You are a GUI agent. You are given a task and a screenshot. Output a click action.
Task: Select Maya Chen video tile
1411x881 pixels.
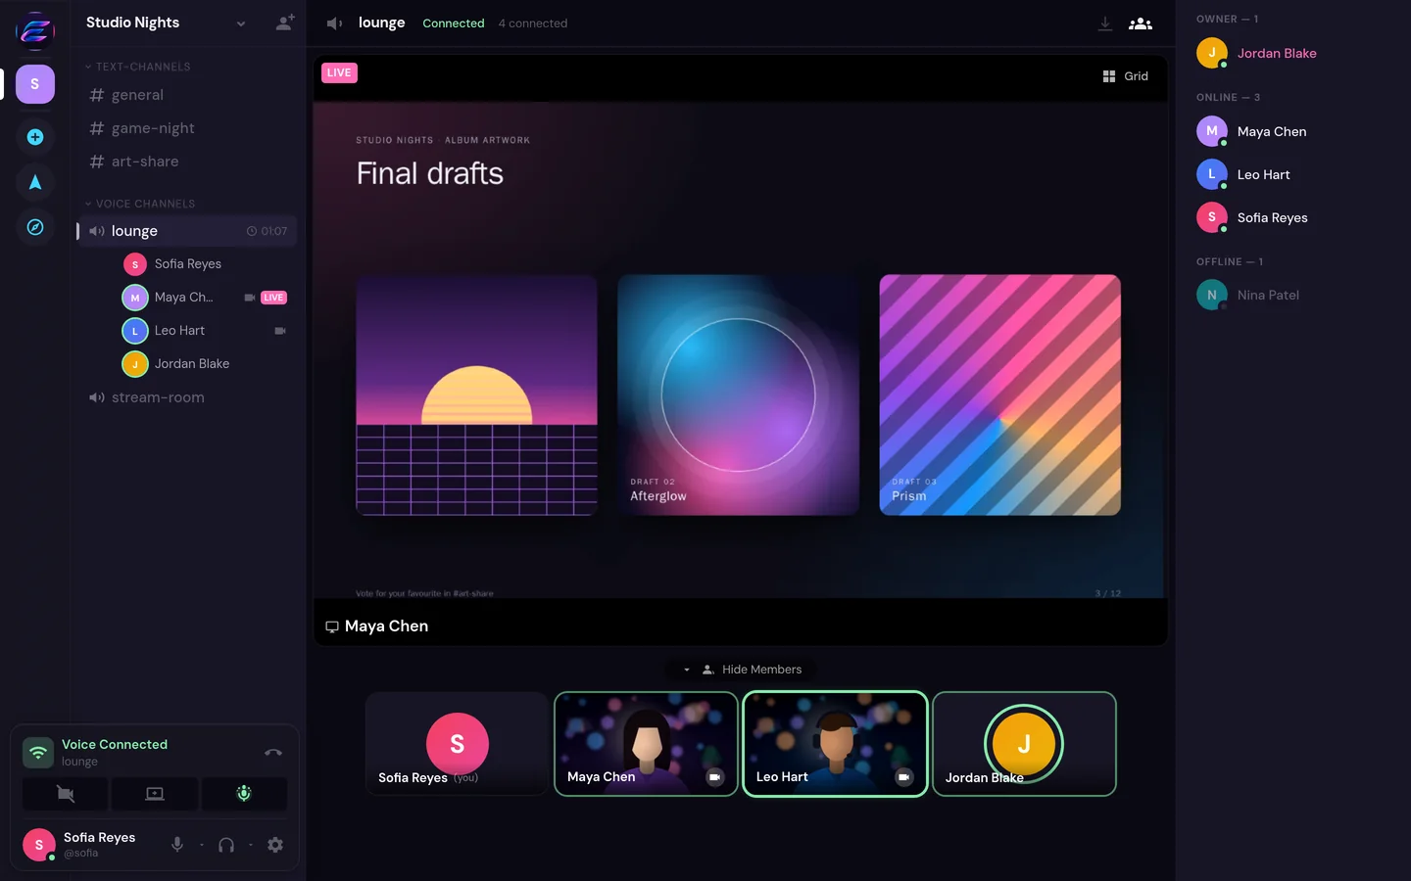(646, 744)
